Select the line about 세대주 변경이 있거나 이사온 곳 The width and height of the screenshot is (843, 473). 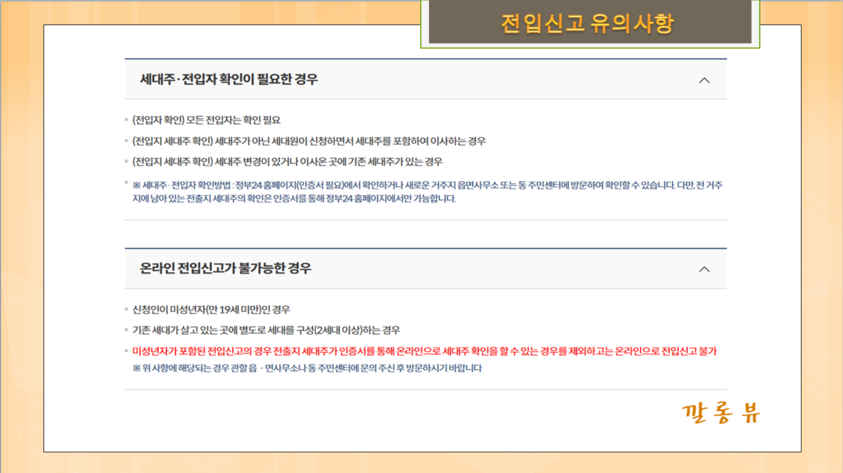(288, 162)
